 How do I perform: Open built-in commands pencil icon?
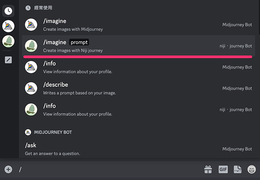(x=8, y=60)
